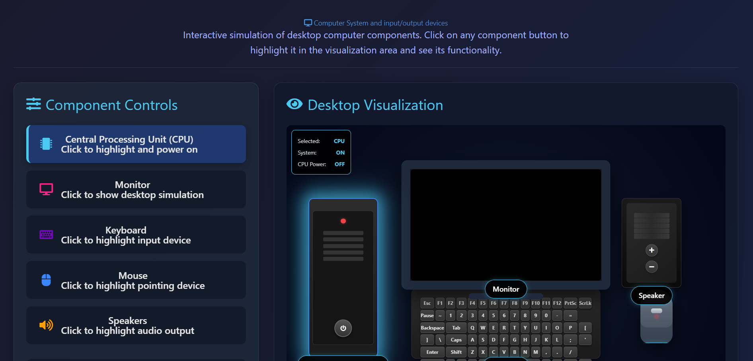The width and height of the screenshot is (753, 361).
Task: Select the Keyboard component control
Action: click(x=136, y=235)
